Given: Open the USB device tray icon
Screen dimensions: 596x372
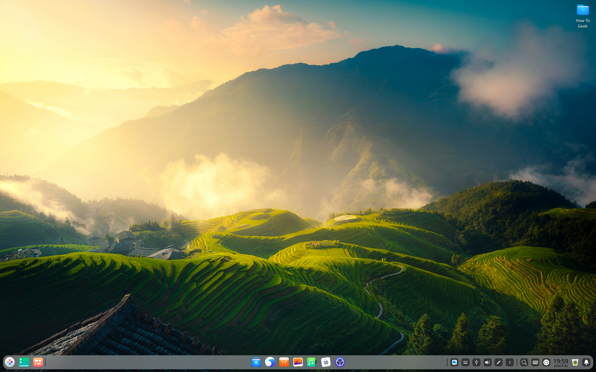Looking at the screenshot, I should point(476,362).
